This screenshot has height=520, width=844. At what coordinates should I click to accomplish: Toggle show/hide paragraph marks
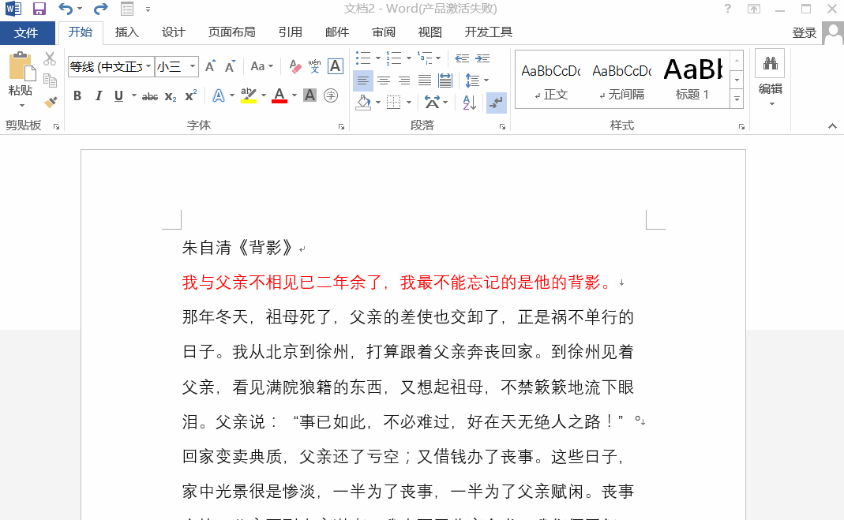point(497,102)
